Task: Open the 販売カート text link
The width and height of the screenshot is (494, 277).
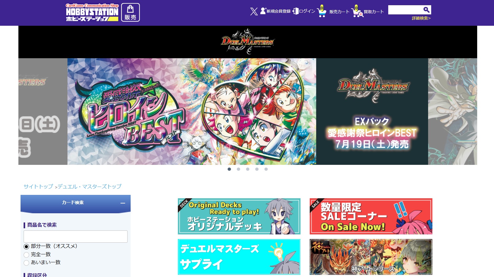Action: [x=339, y=12]
